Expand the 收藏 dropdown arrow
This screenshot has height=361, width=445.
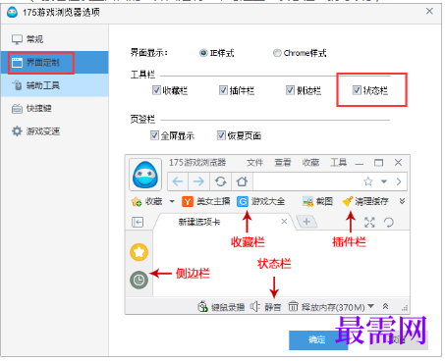[x=172, y=201]
